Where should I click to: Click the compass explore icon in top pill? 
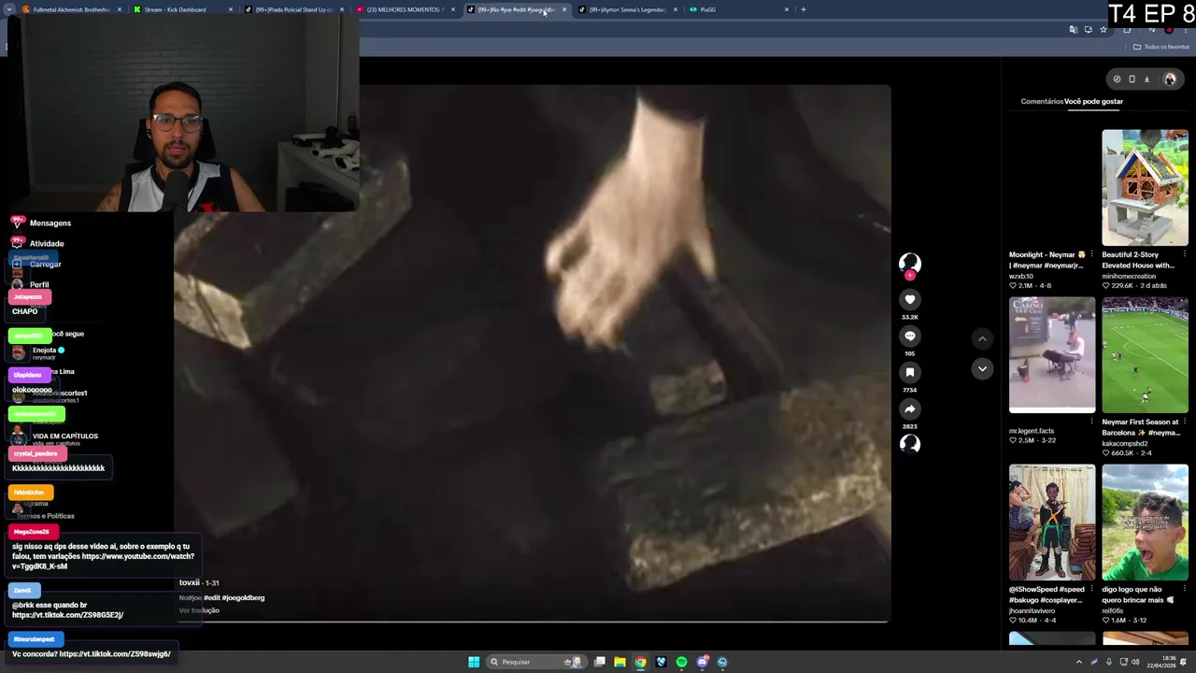click(x=1117, y=79)
